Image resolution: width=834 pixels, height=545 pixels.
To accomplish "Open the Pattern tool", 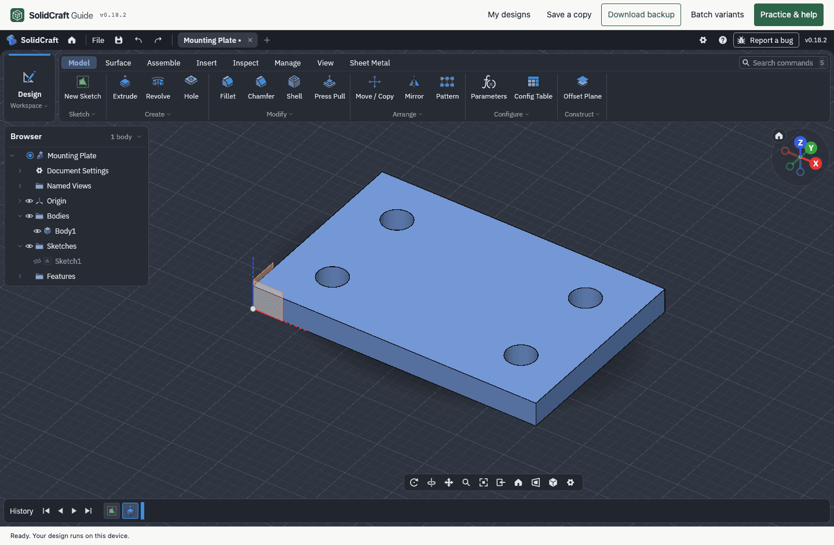I will (447, 88).
